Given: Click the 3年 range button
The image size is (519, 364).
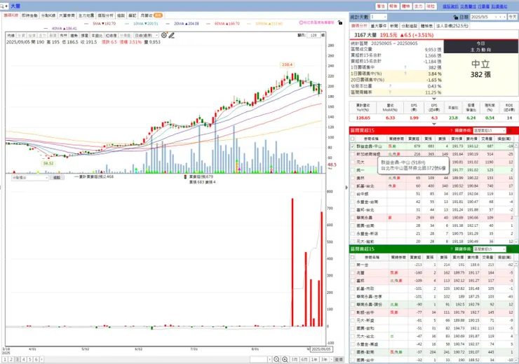Looking at the screenshot, I should [x=324, y=359].
